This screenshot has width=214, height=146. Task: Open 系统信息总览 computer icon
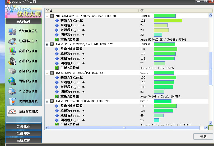(12, 32)
